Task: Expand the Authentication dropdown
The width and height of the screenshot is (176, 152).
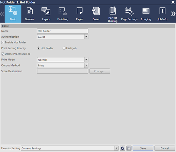Action: coord(86,37)
